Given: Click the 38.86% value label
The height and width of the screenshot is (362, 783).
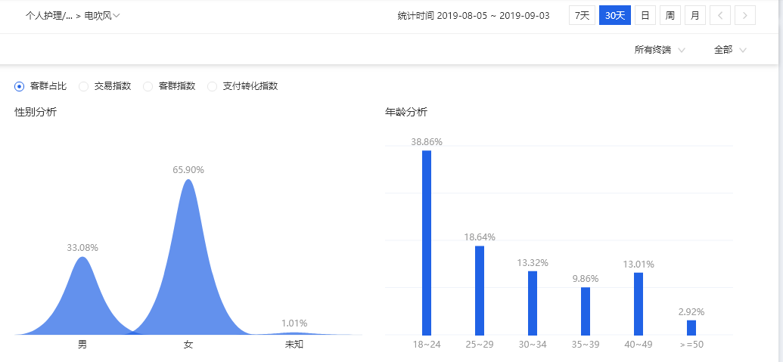Looking at the screenshot, I should (427, 141).
